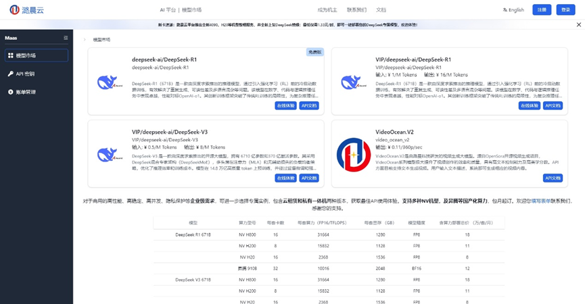This screenshot has width=585, height=304.
Task: Click 在线体验 on the VIP DeepSeek-V3 card
Action: click(286, 178)
